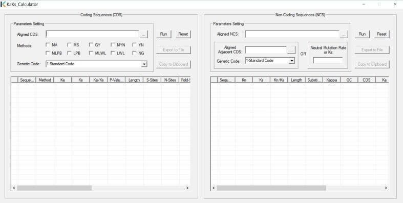
Task: Click browse button beside Aligned Adjacent CDS
Action: point(291,50)
